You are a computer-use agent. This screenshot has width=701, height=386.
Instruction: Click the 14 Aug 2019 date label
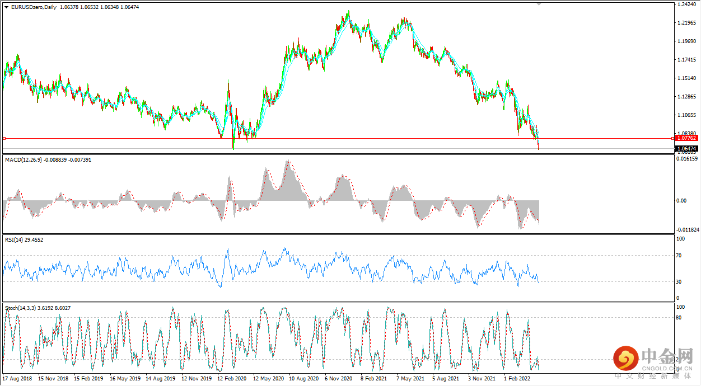click(x=160, y=378)
